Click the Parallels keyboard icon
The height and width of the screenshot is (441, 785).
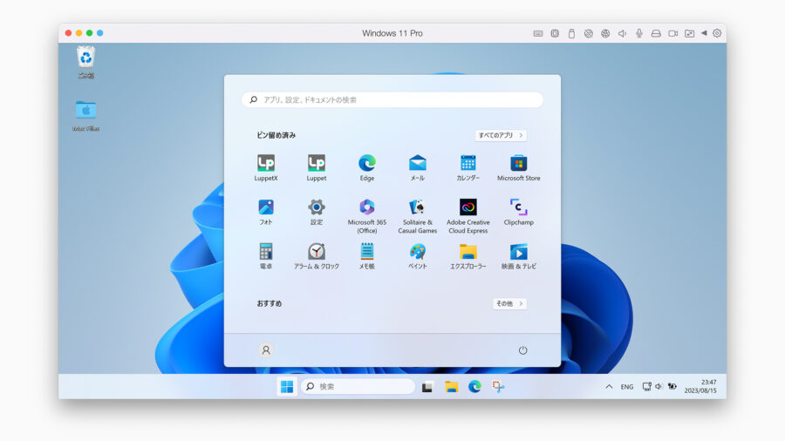coord(537,33)
